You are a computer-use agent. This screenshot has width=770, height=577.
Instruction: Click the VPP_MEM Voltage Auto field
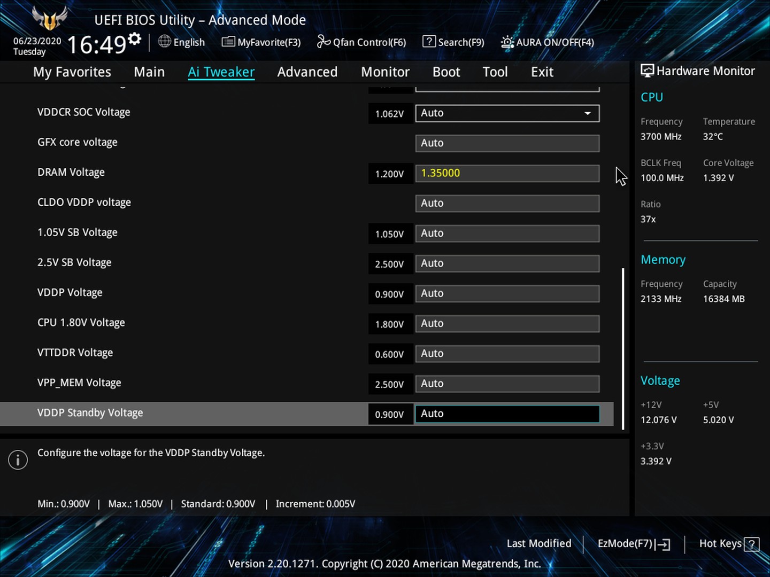(507, 384)
